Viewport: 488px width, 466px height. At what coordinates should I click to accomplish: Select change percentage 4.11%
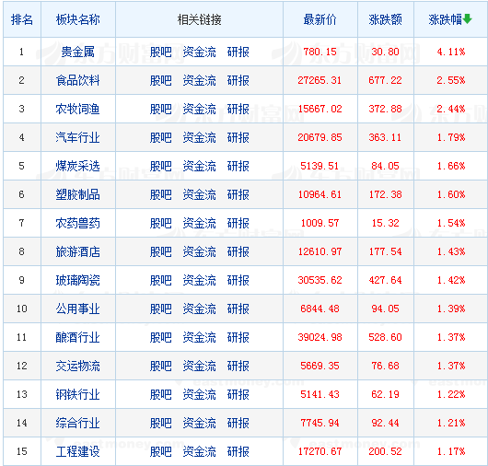451,52
